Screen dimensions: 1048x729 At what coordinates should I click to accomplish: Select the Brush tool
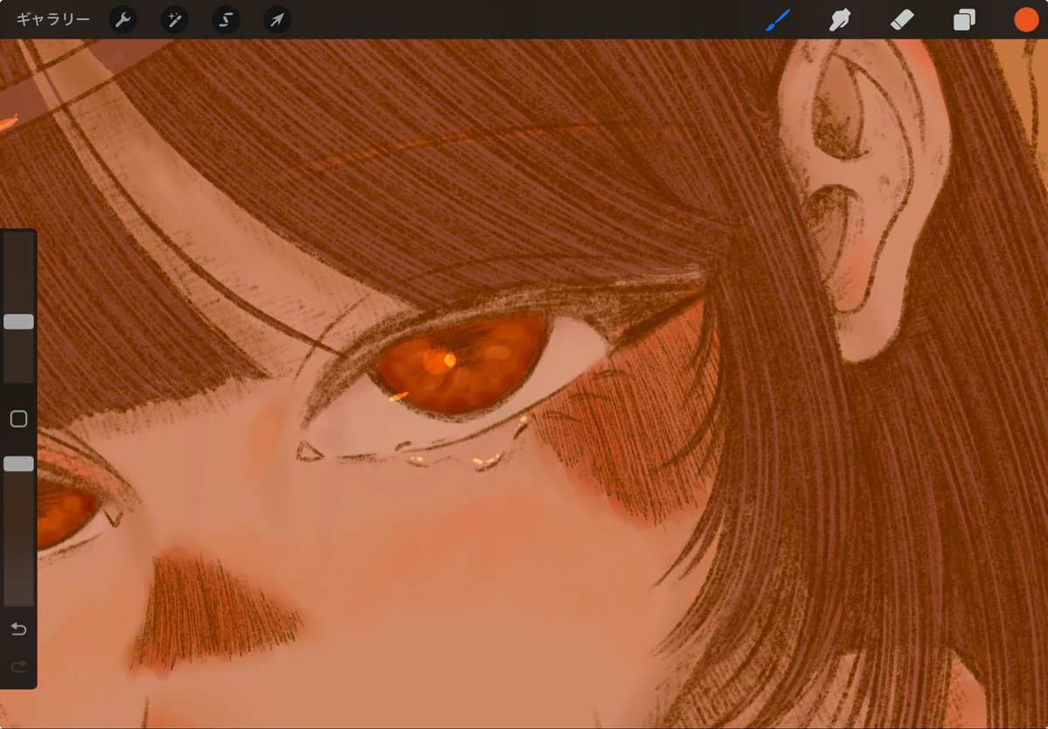tap(778, 19)
